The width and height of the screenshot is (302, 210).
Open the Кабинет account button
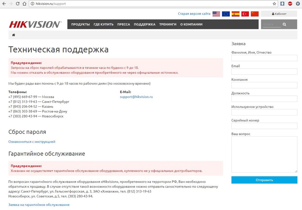279,14
